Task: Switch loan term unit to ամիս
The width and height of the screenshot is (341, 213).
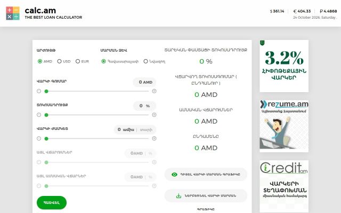Action: click(128, 129)
